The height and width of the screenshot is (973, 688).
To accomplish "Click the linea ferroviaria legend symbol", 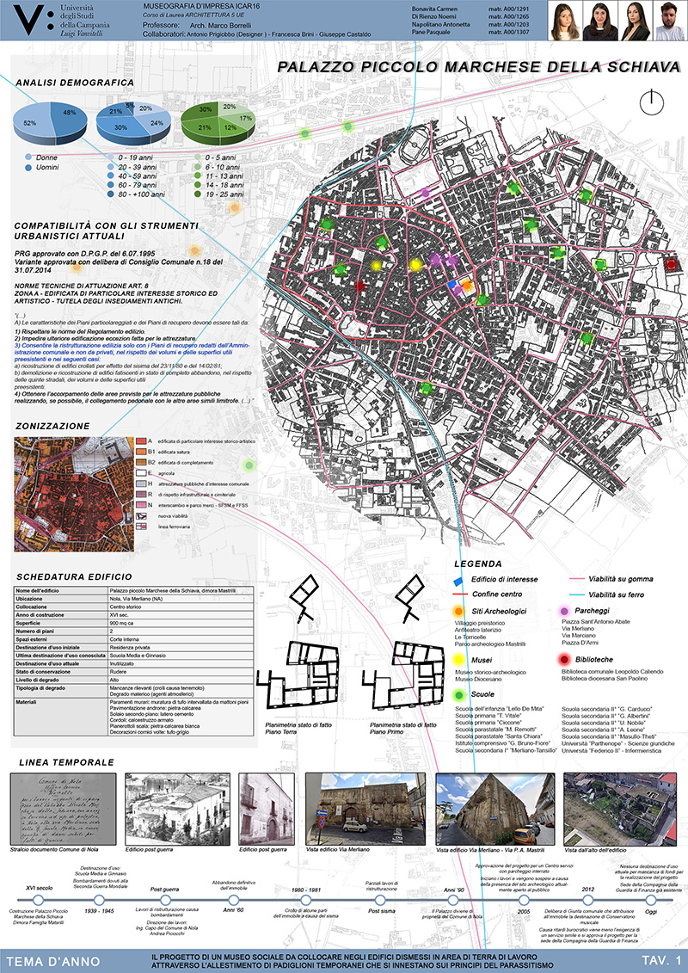I will [x=141, y=527].
